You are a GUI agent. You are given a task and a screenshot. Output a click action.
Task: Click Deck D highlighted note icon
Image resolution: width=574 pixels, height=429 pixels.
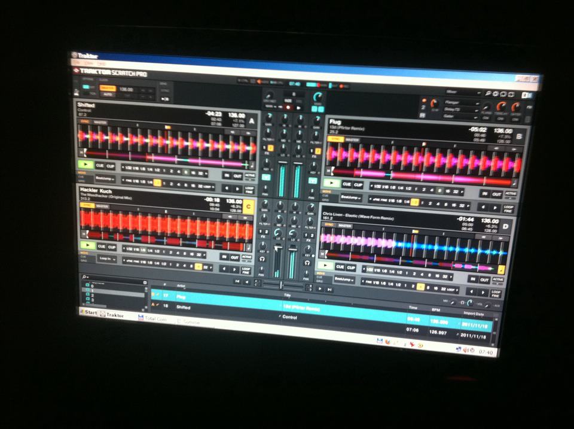[x=501, y=270]
